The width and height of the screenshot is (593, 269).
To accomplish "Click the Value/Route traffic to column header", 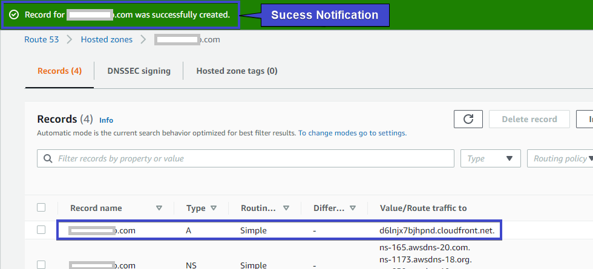I will click(423, 208).
